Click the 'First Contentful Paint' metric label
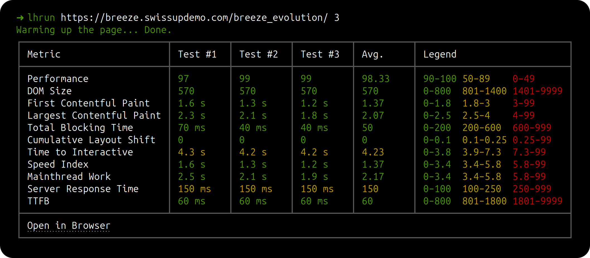Viewport: 590px width, 258px height. click(x=88, y=103)
